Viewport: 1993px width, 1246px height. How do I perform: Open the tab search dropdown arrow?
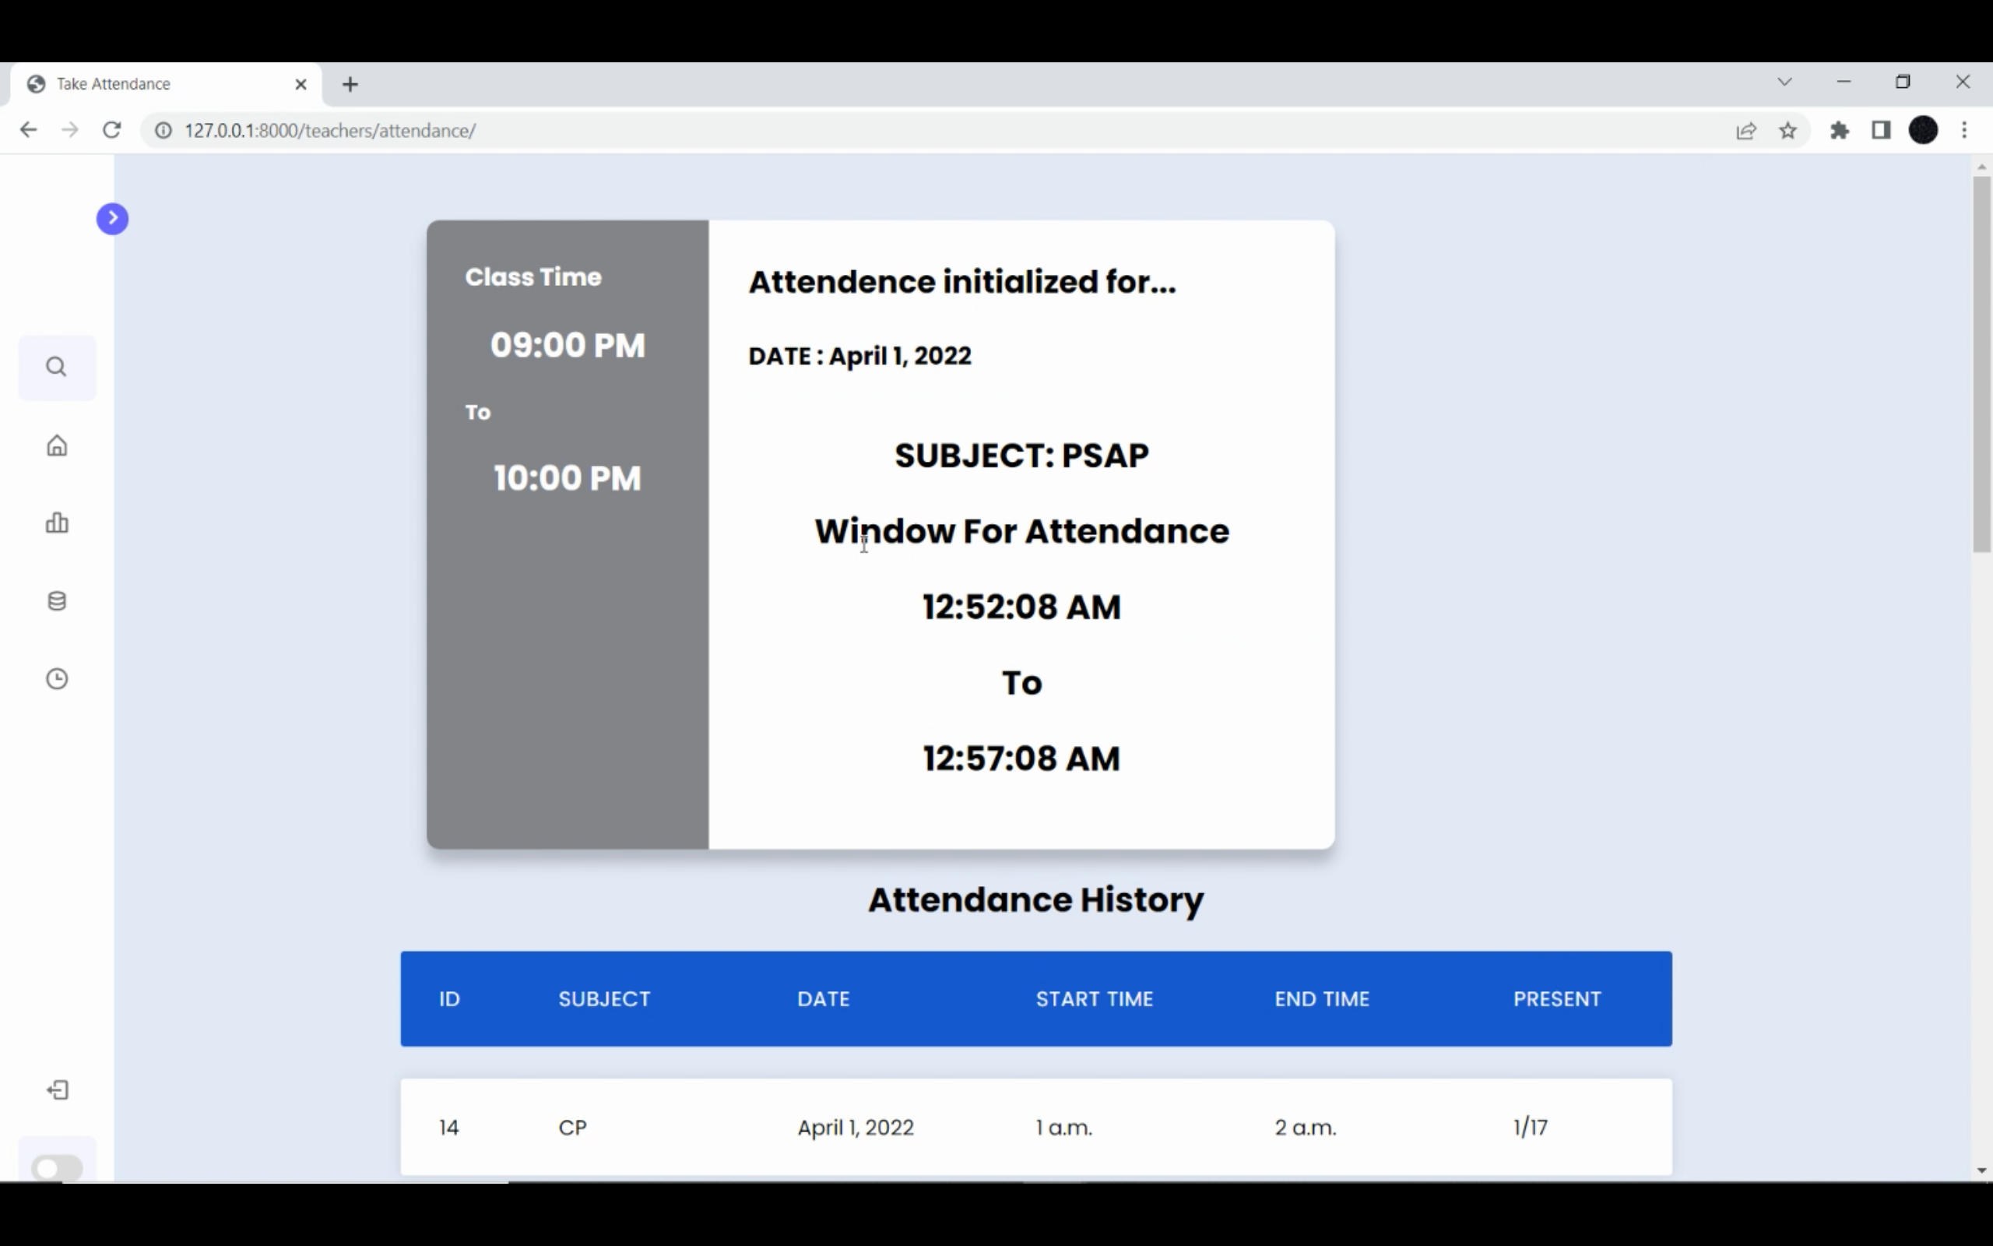[1784, 82]
